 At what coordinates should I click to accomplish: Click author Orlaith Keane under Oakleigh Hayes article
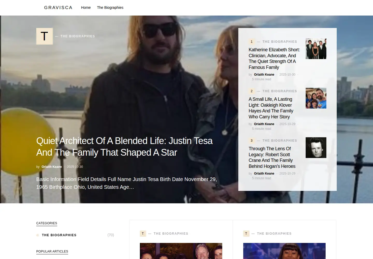click(x=264, y=124)
